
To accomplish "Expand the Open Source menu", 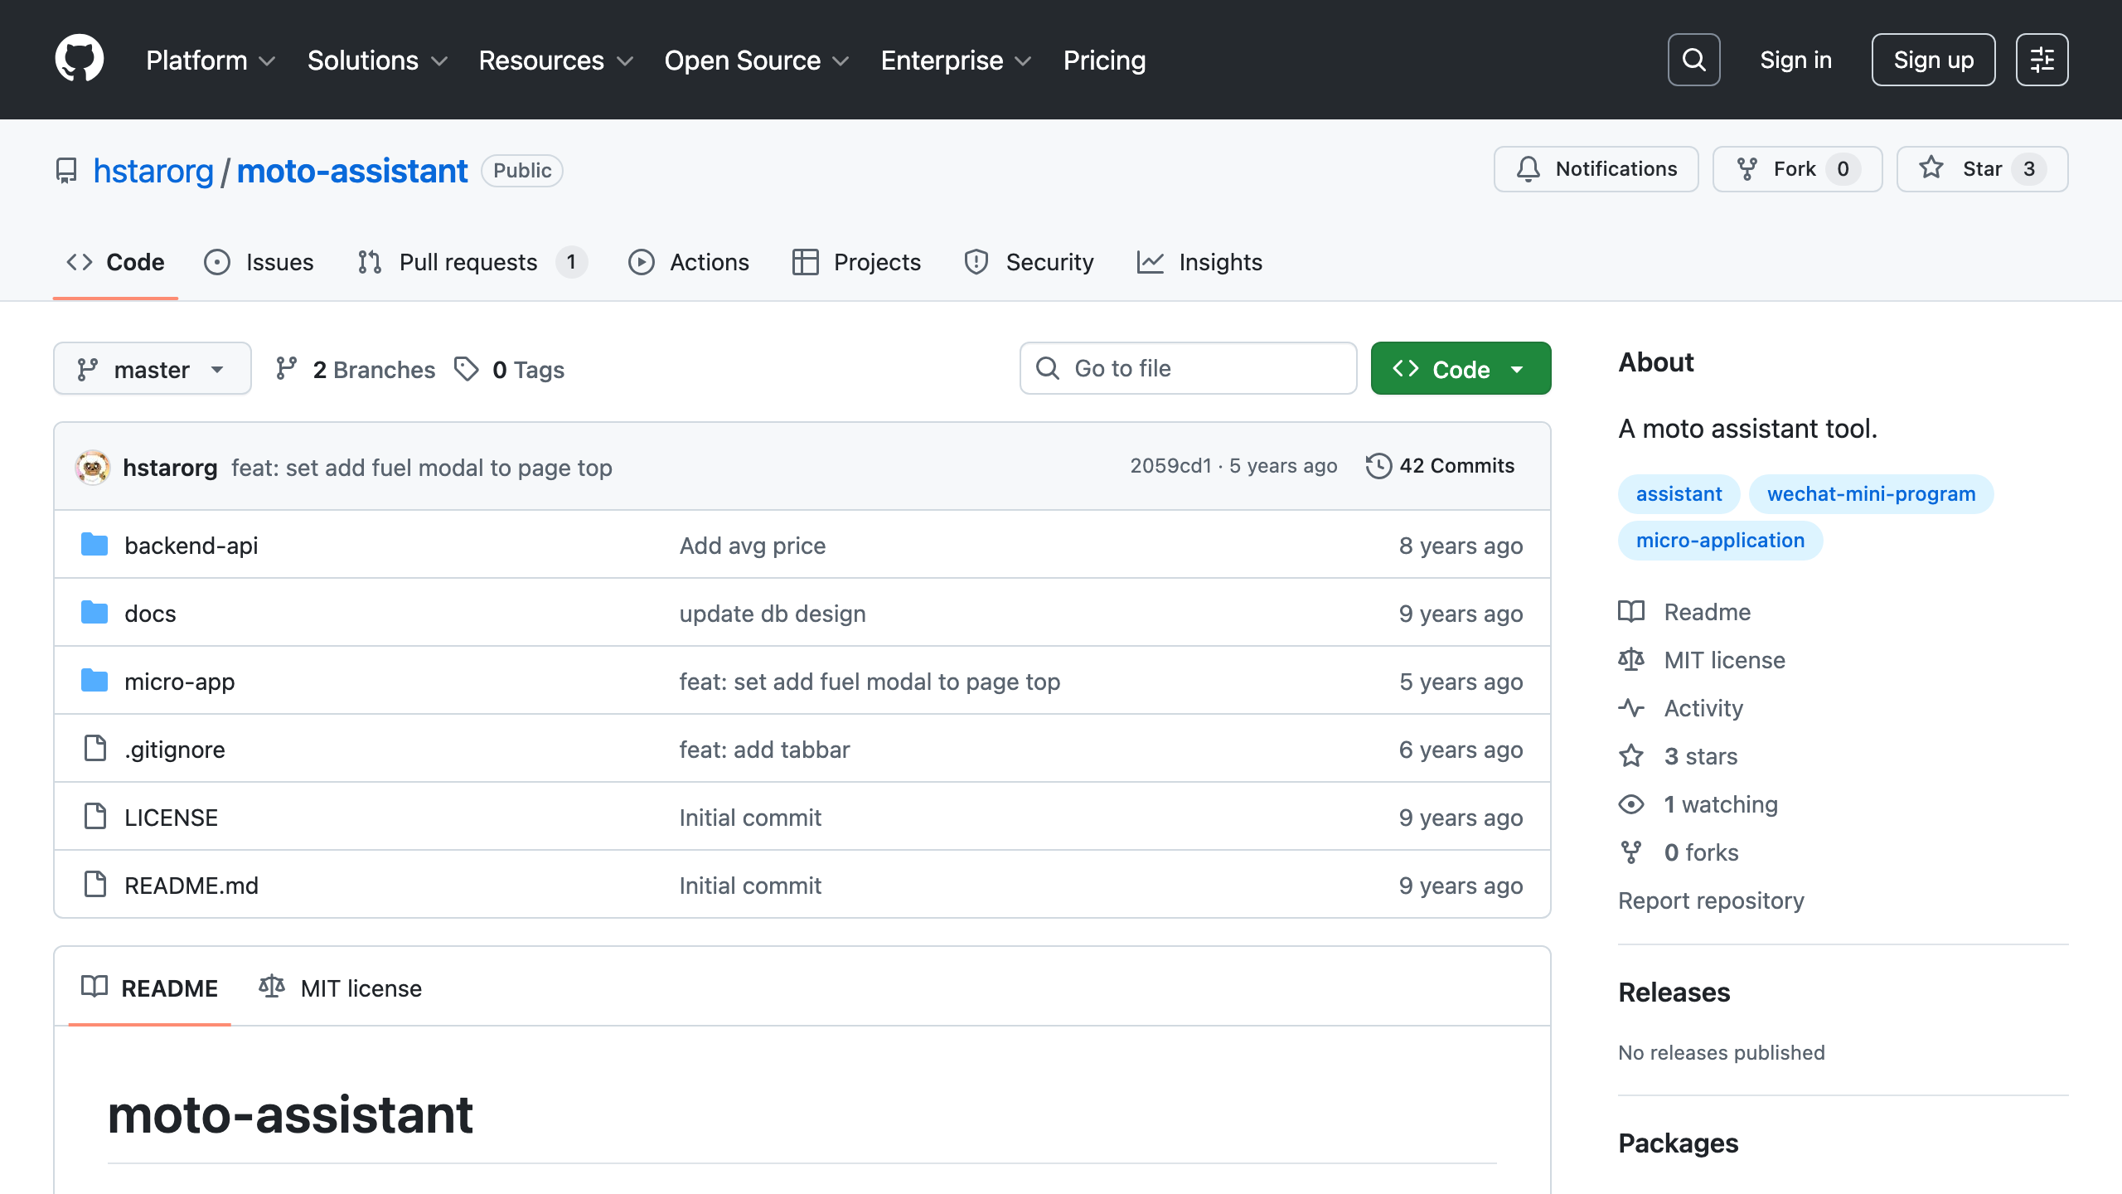I will point(756,61).
